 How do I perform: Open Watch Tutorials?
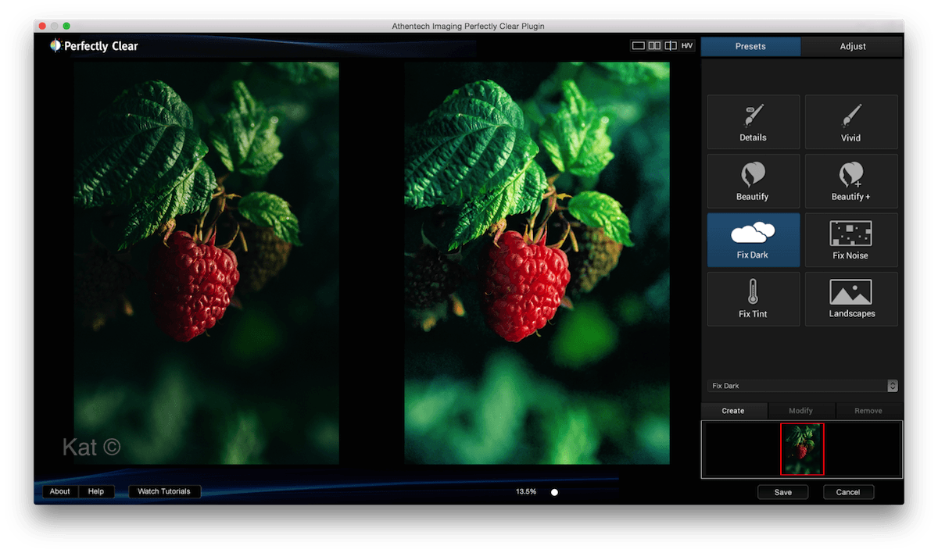164,491
